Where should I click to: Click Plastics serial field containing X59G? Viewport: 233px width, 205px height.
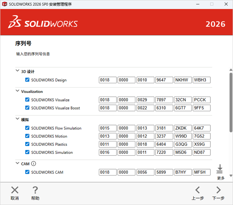click(202, 144)
